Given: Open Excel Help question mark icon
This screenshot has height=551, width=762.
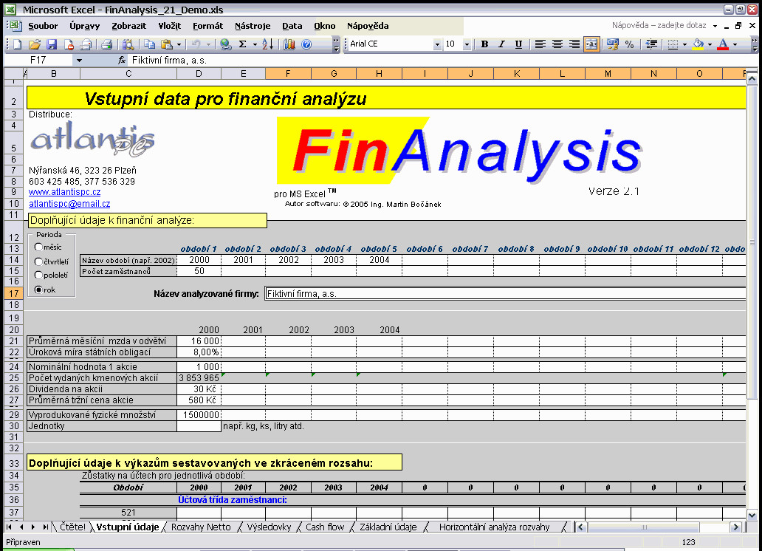Looking at the screenshot, I should pos(306,45).
